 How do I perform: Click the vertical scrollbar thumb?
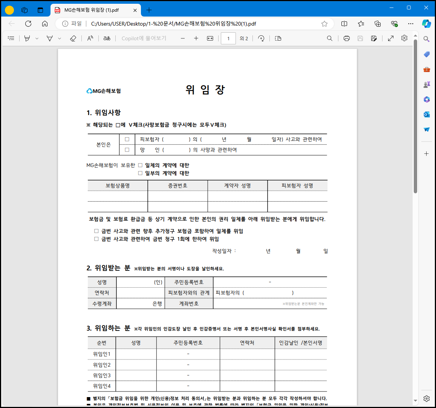point(415,116)
